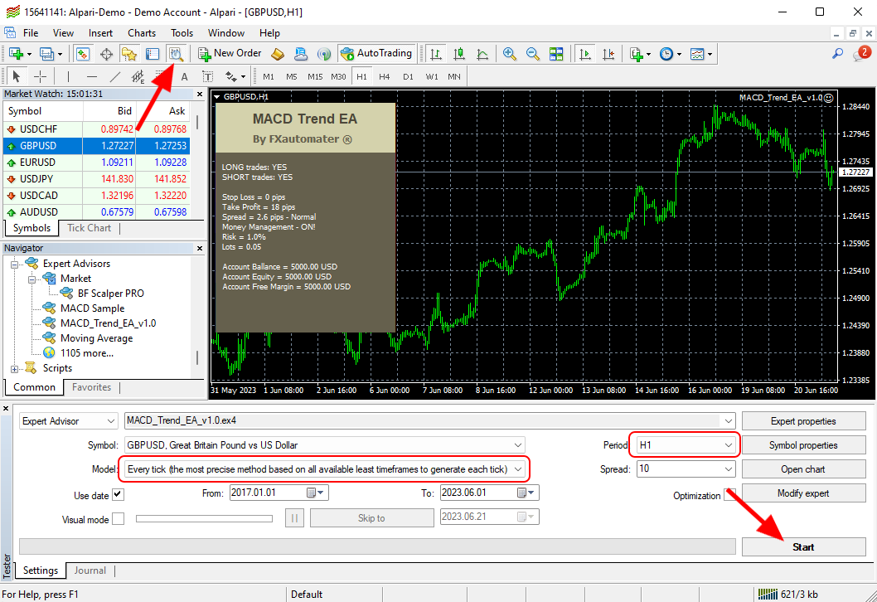
Task: Toggle the Data Window crosshair-target icon
Action: click(x=106, y=54)
